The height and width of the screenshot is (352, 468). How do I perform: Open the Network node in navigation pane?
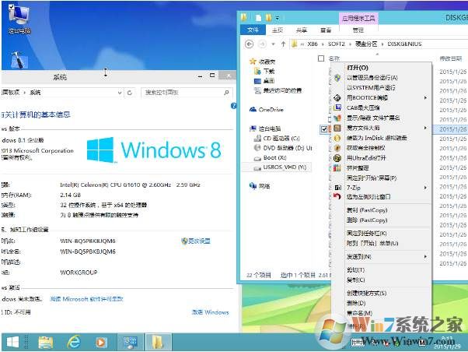(260, 186)
